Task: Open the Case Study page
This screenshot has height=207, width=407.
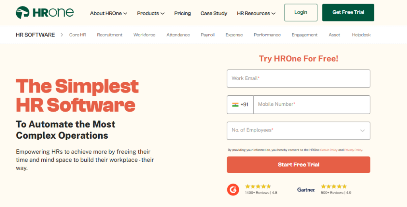Action: pos(214,13)
